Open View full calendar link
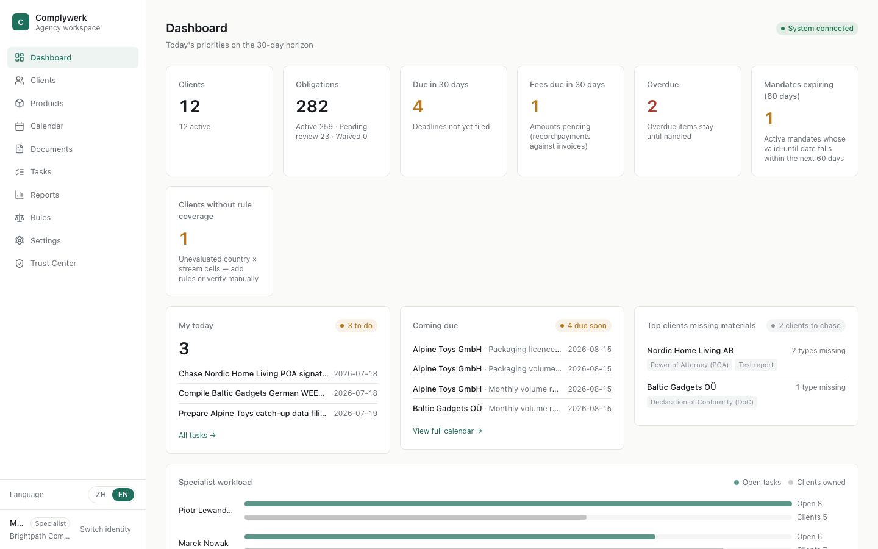The height and width of the screenshot is (549, 878). (448, 431)
